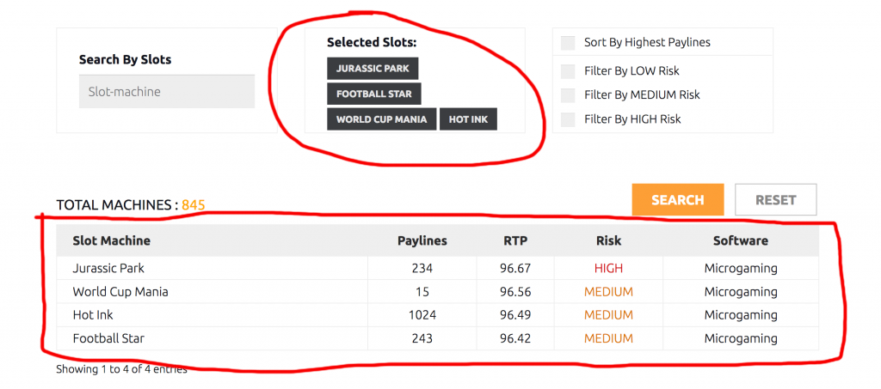Image resolution: width=881 pixels, height=389 pixels.
Task: Click the Search By Slots input field
Action: coord(166,91)
